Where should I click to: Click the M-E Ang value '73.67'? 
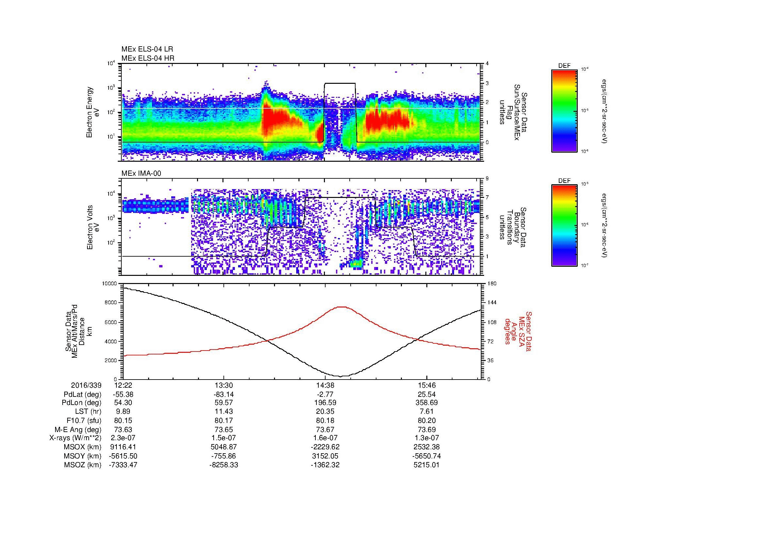[325, 429]
